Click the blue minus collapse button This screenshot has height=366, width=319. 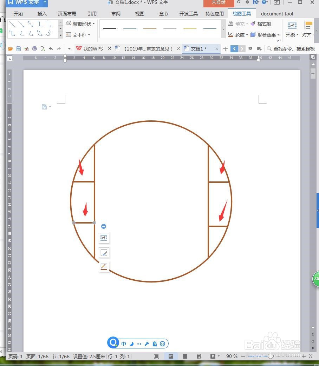coord(104,226)
